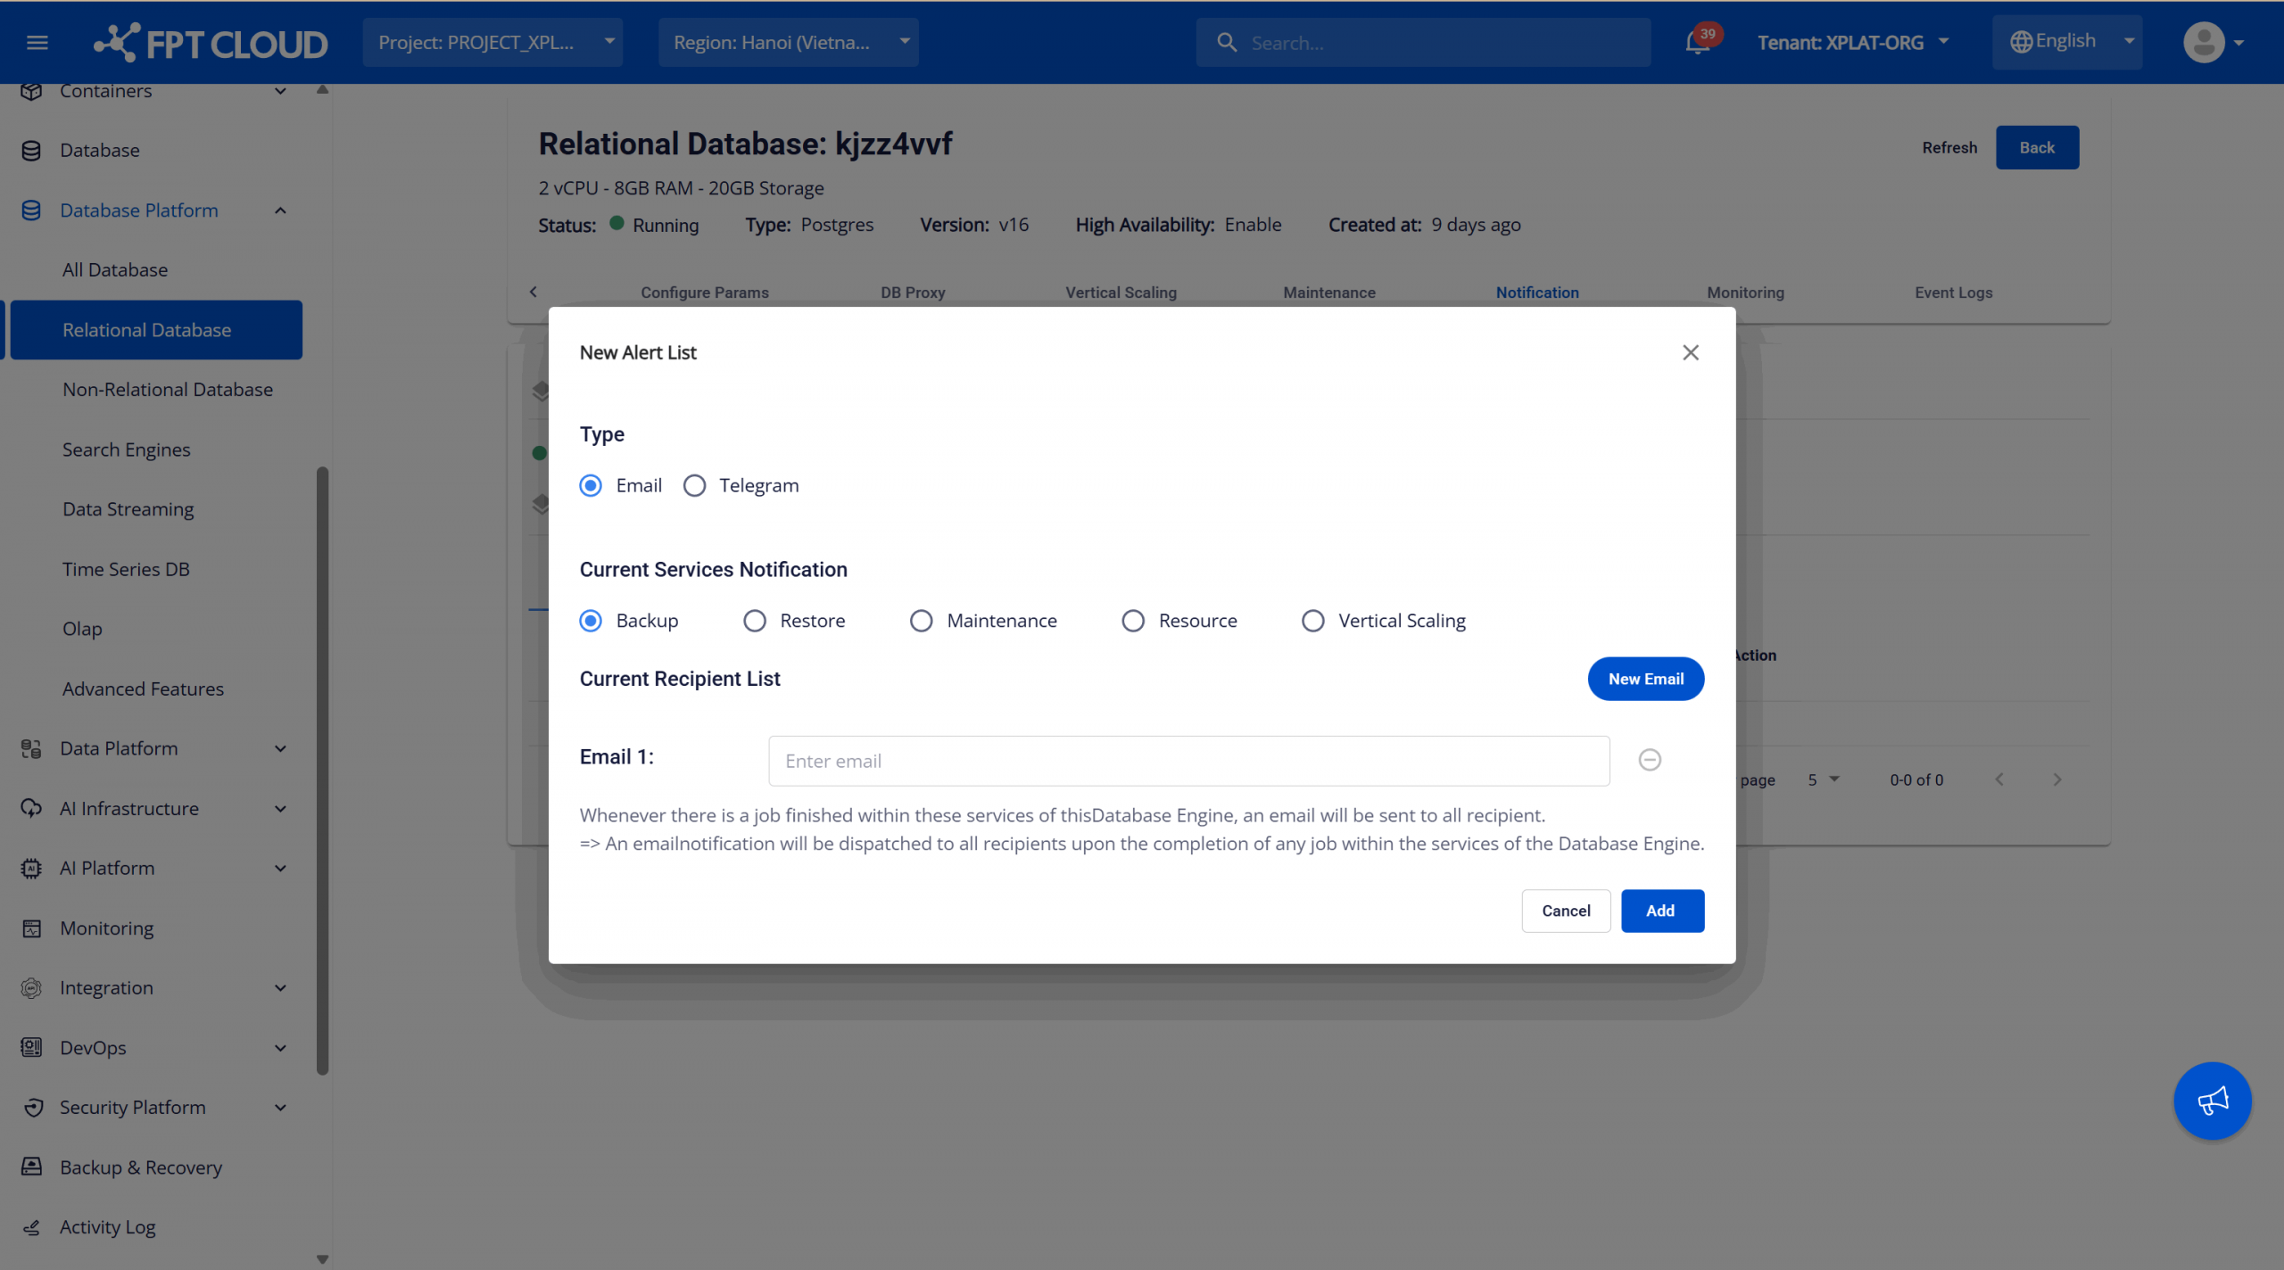Click the Backup & Recovery sidebar icon

coord(31,1167)
